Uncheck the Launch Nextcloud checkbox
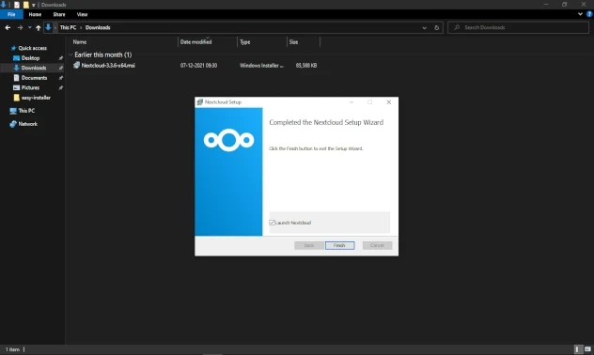Viewport: 594px width, 355px height. click(x=272, y=223)
